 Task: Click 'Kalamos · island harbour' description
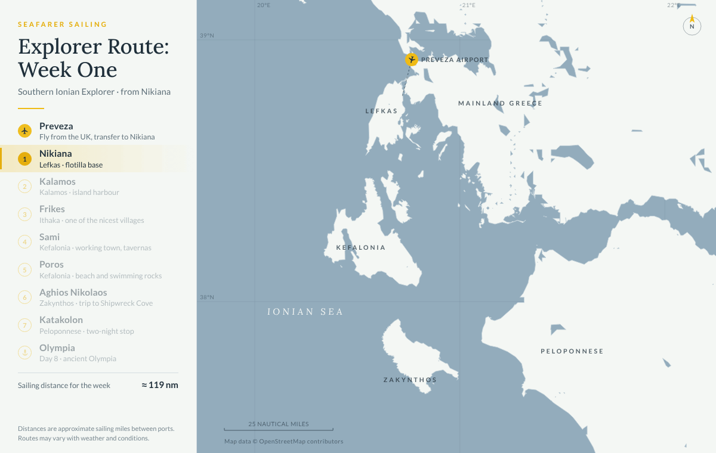click(x=79, y=193)
